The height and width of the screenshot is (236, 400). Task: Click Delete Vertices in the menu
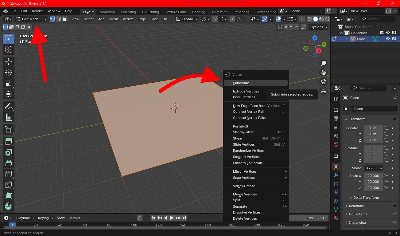pyautogui.click(x=256, y=218)
